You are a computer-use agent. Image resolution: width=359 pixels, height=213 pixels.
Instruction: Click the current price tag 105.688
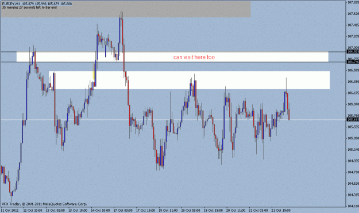coord(353,120)
